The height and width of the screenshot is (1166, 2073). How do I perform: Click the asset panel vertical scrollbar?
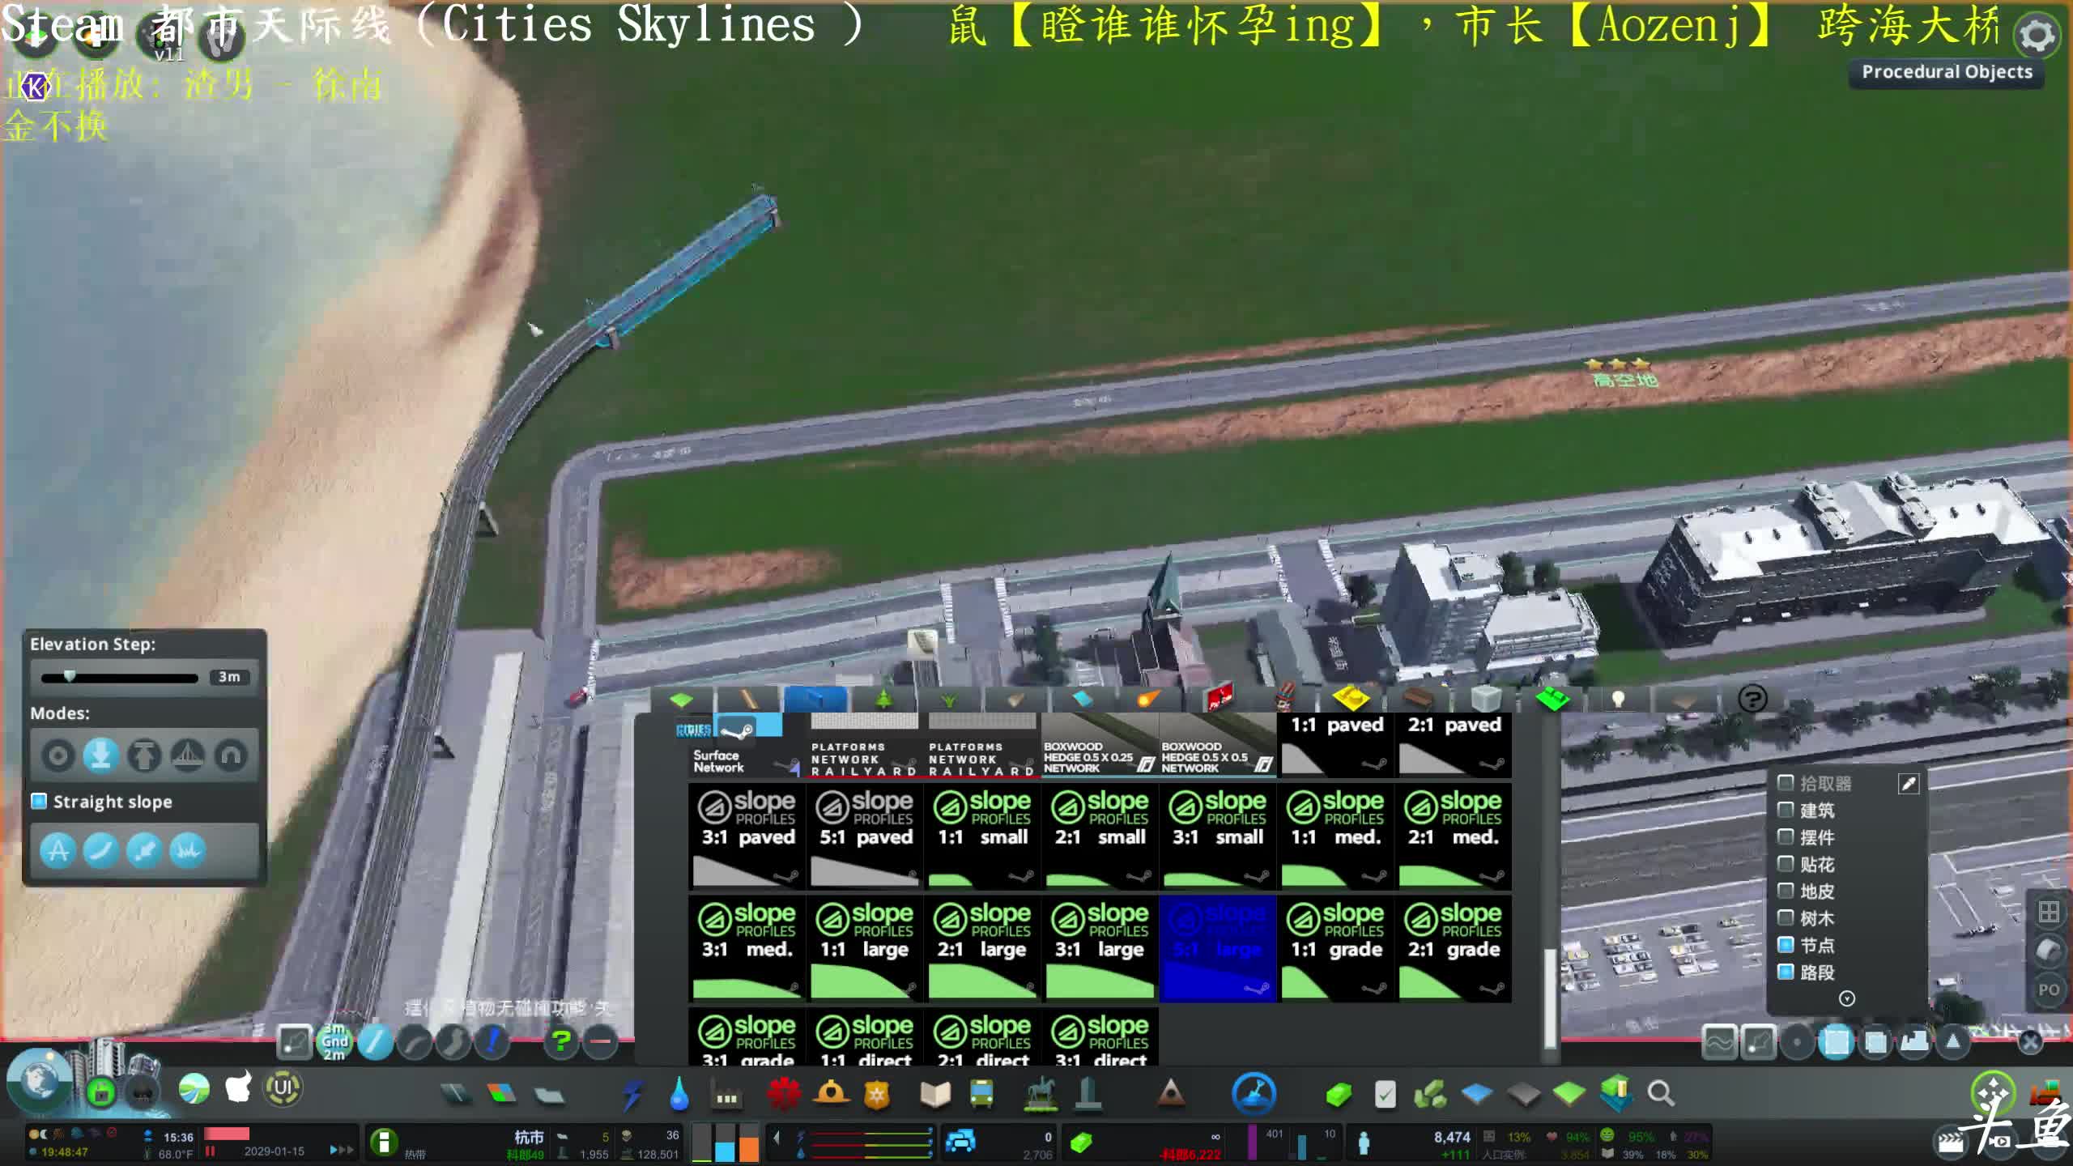[1550, 998]
